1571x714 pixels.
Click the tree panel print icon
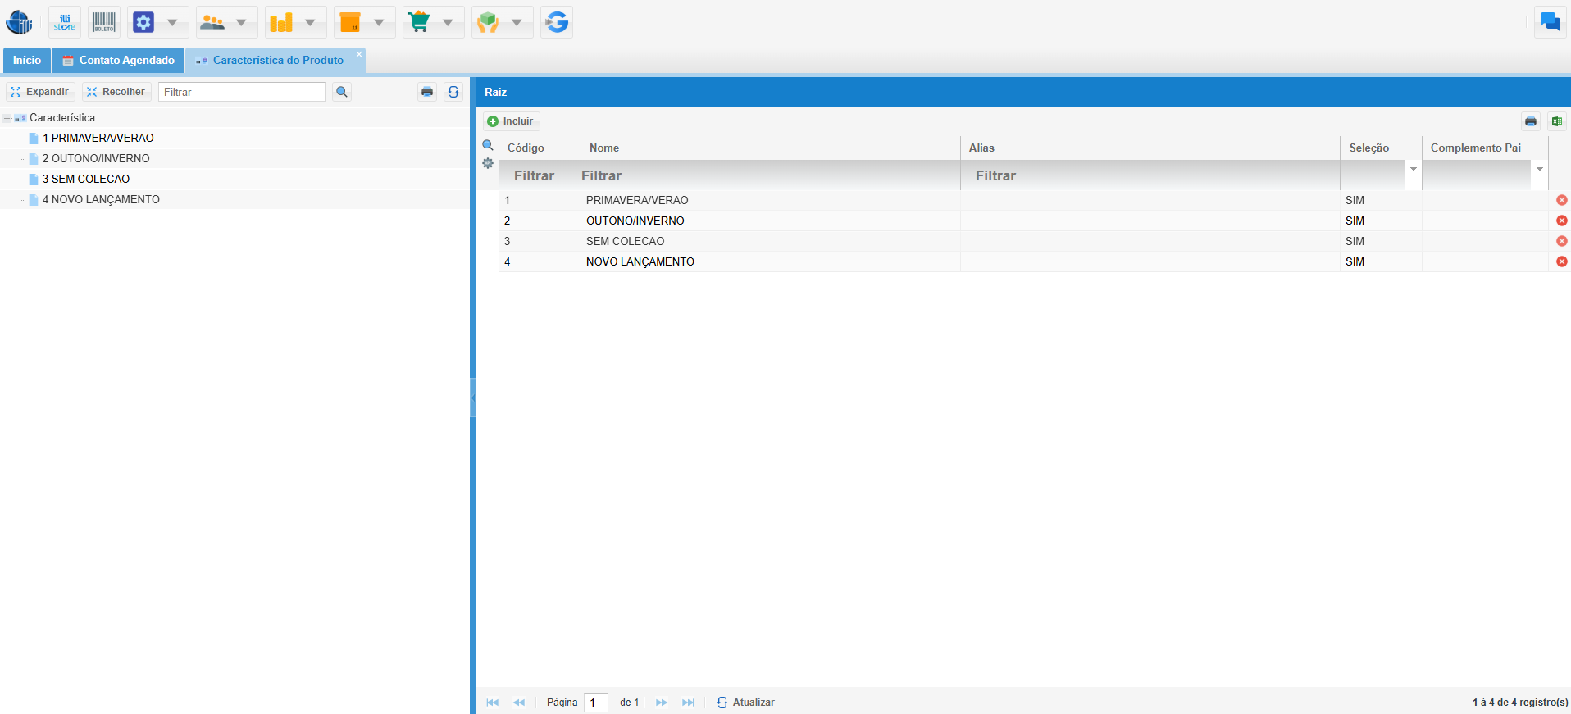click(427, 92)
